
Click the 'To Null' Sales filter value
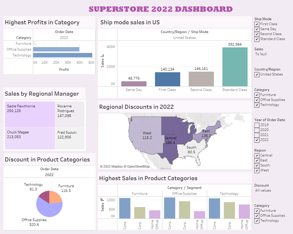[261, 54]
